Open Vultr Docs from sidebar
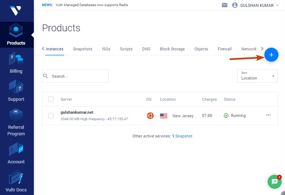 coord(16,181)
